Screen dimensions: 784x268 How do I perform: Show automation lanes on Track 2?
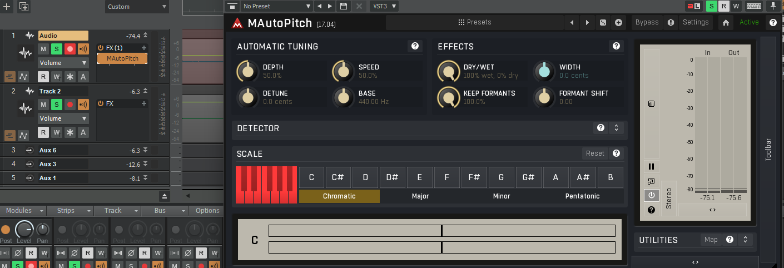23,135
